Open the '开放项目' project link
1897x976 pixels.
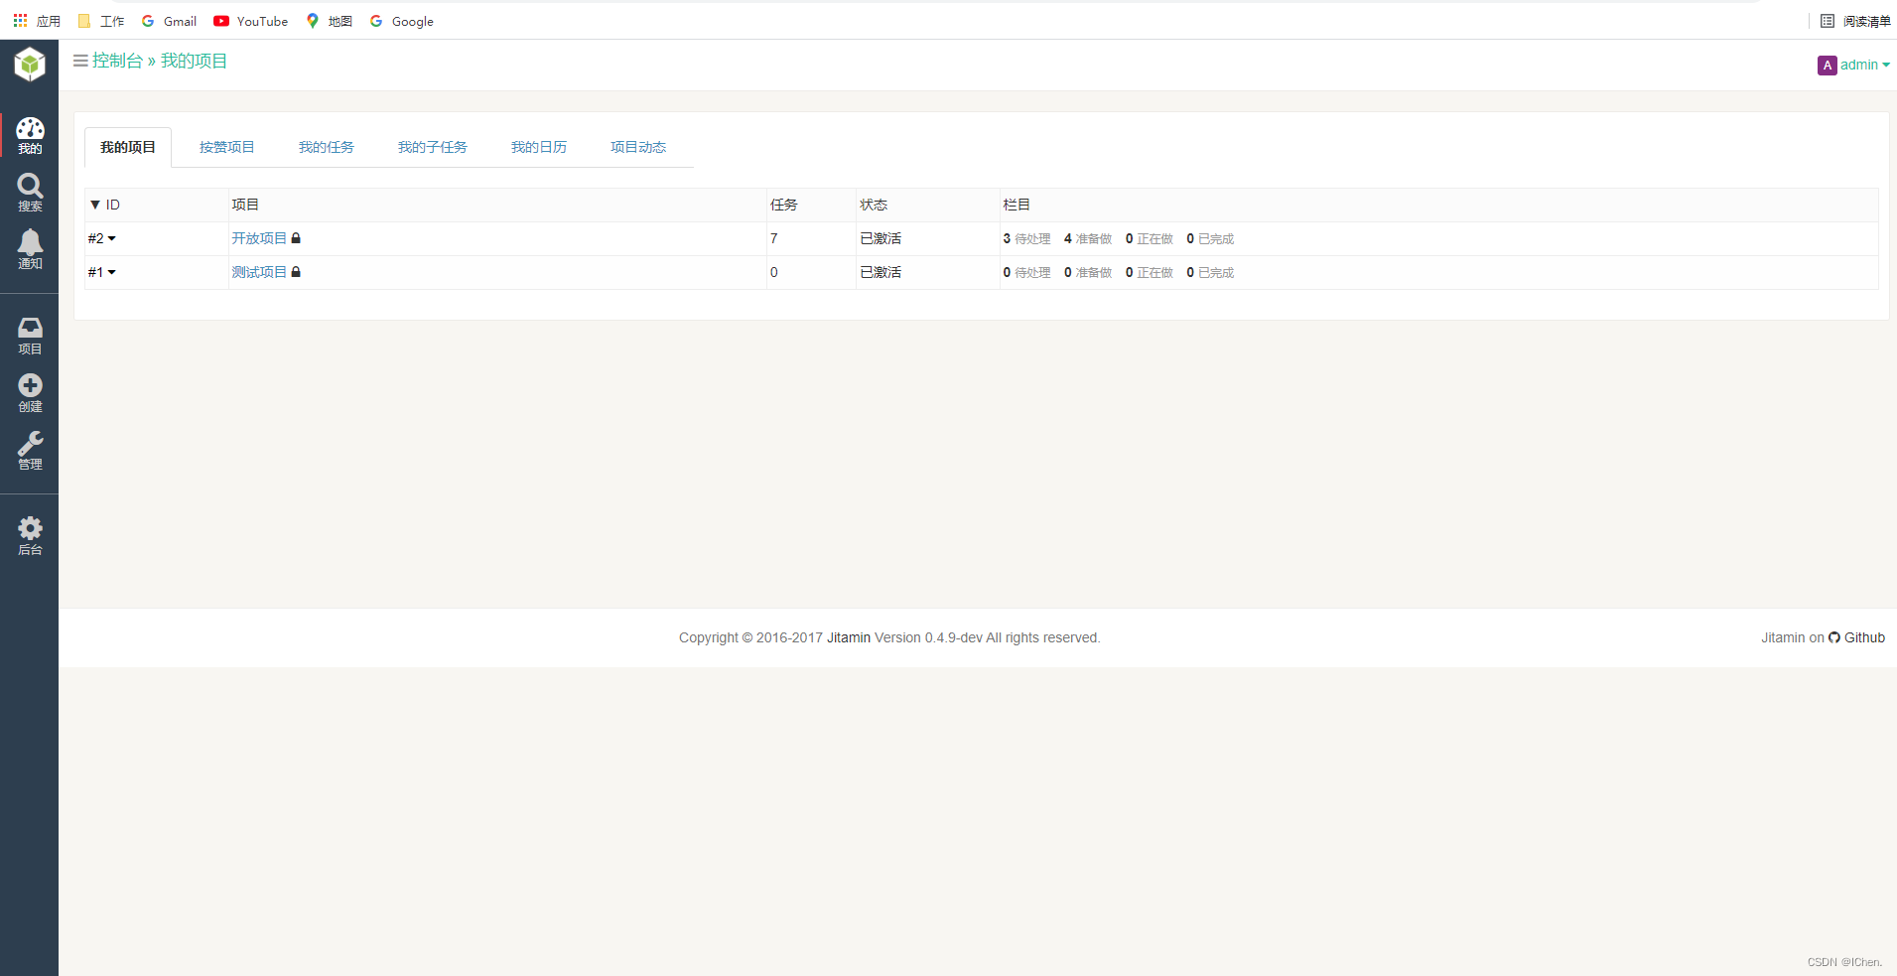[259, 238]
